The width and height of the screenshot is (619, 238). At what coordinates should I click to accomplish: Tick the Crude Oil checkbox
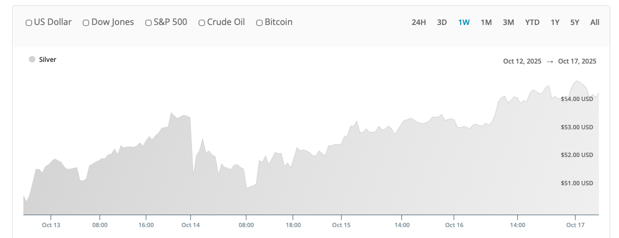[x=202, y=23]
